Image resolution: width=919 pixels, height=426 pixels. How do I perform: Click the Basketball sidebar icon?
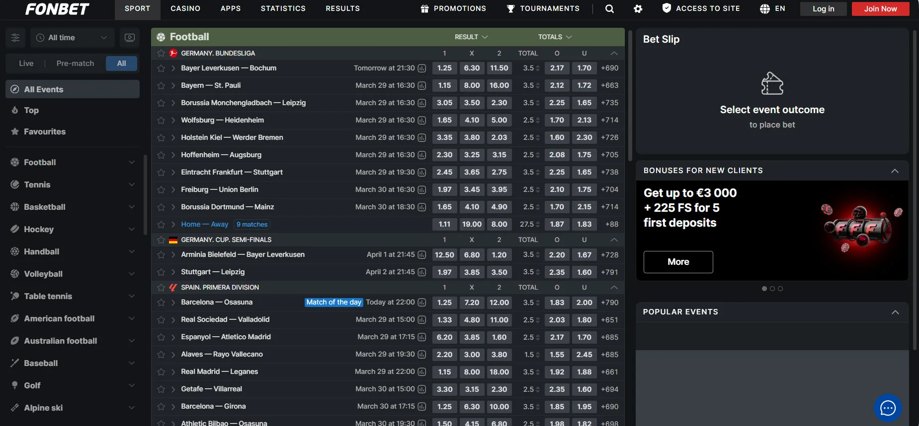pos(15,207)
